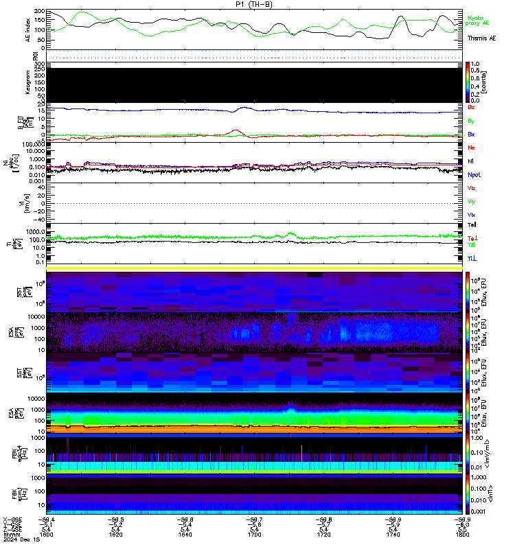Click the "Keogram" y-axis label
Screen dimensions: 515x549
pos(27,82)
